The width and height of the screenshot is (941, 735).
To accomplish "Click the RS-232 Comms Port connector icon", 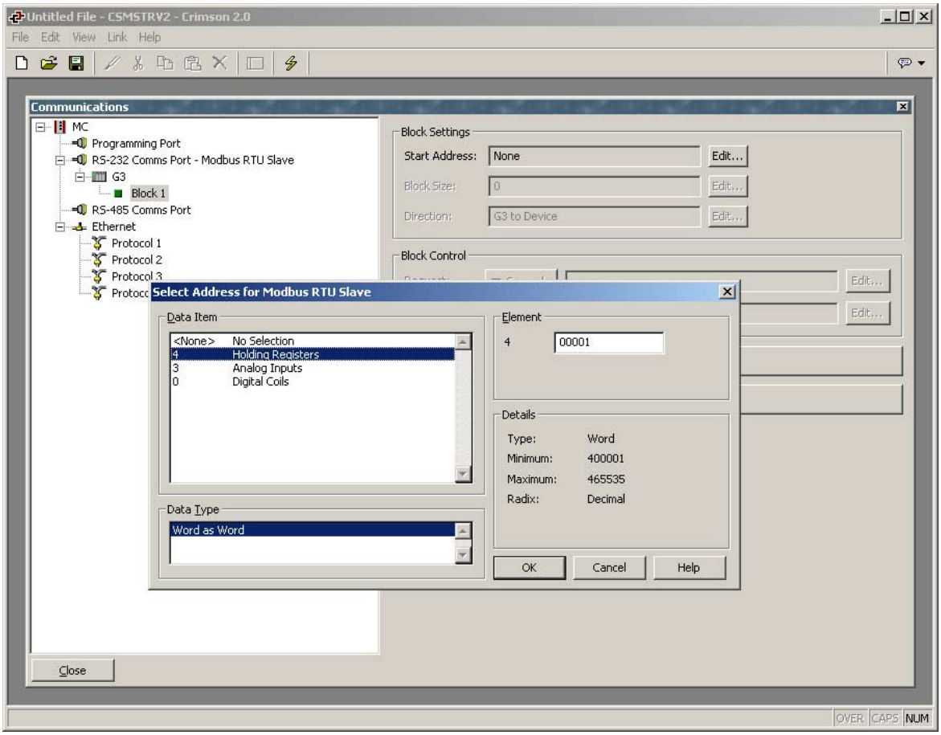I will [80, 160].
